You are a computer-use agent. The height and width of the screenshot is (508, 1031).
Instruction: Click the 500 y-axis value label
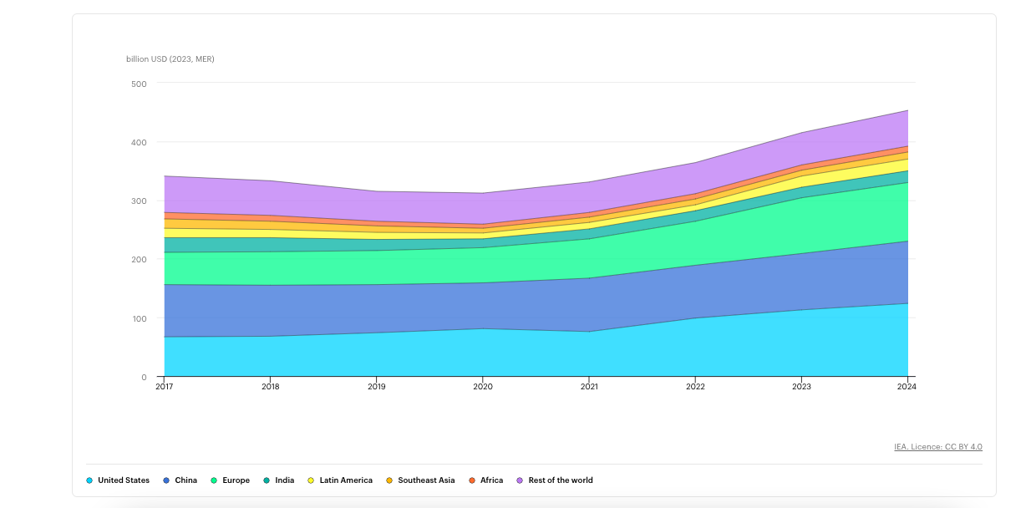pos(139,84)
